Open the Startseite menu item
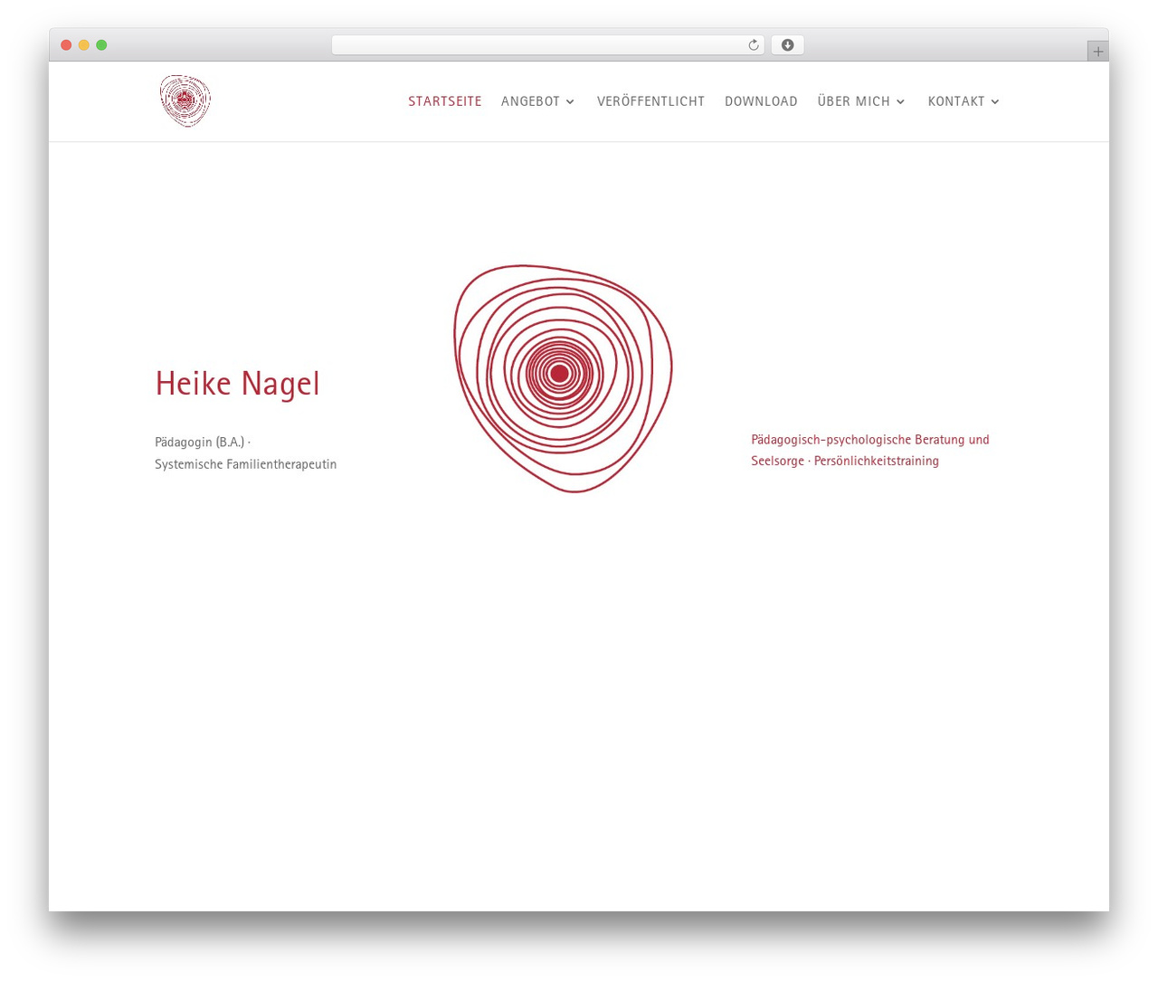The height and width of the screenshot is (981, 1158). tap(445, 101)
